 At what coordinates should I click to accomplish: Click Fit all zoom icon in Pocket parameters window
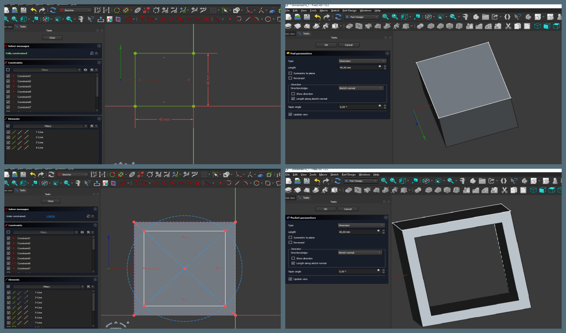[x=383, y=181]
